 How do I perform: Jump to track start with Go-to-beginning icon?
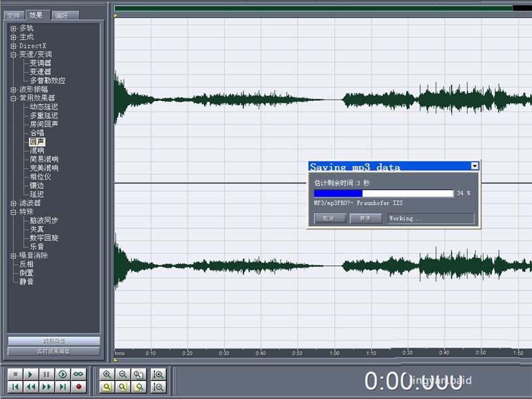click(x=16, y=387)
